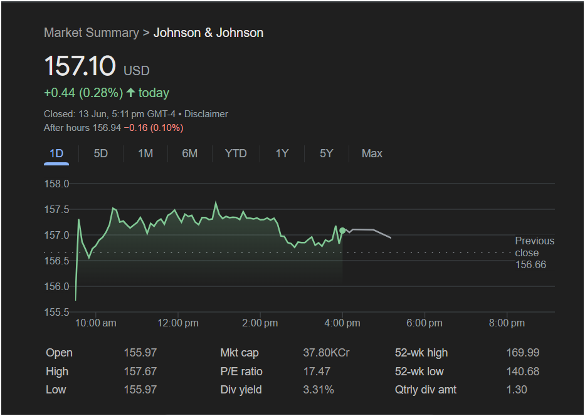Click the 52-wk high value 169.99
Screen dimensions: 585x416
(x=523, y=353)
